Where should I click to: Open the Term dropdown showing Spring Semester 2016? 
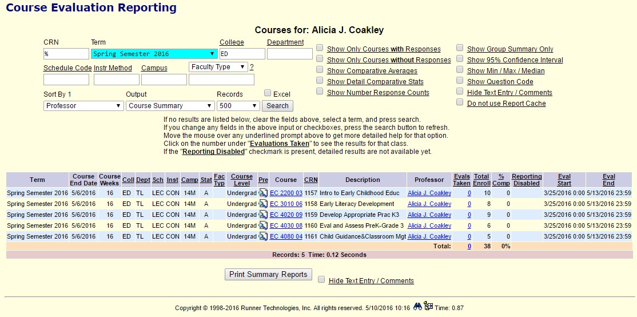(154, 54)
